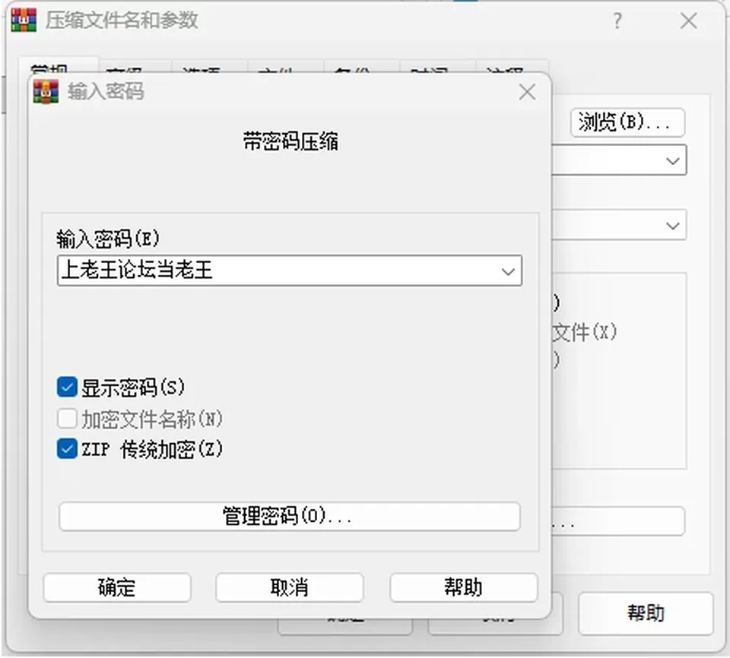Close the 输入密码 dialog
Viewport: 730px width, 658px height.
tap(527, 92)
